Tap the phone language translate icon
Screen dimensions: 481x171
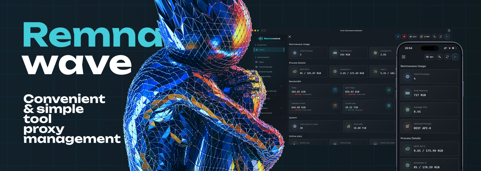click(440, 57)
